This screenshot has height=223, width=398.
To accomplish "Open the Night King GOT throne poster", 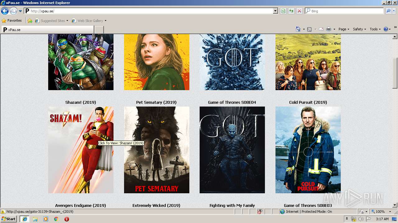I will (x=232, y=150).
